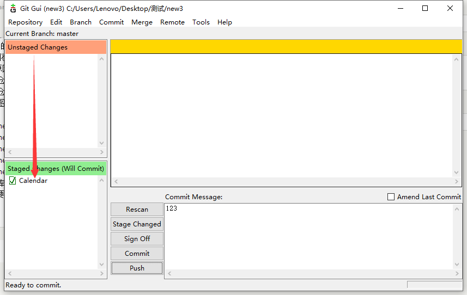467x295 pixels.
Task: Click inside the commit message text field
Action: 308,234
